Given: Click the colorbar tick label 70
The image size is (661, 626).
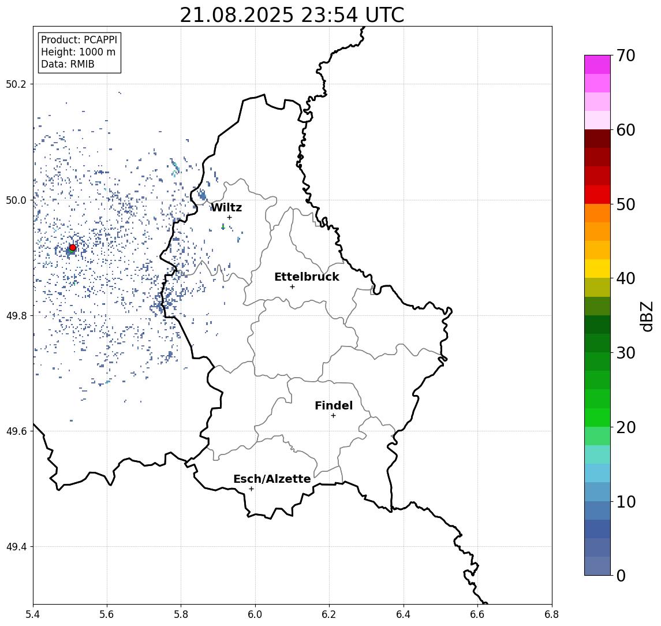Looking at the screenshot, I should pyautogui.click(x=626, y=55).
